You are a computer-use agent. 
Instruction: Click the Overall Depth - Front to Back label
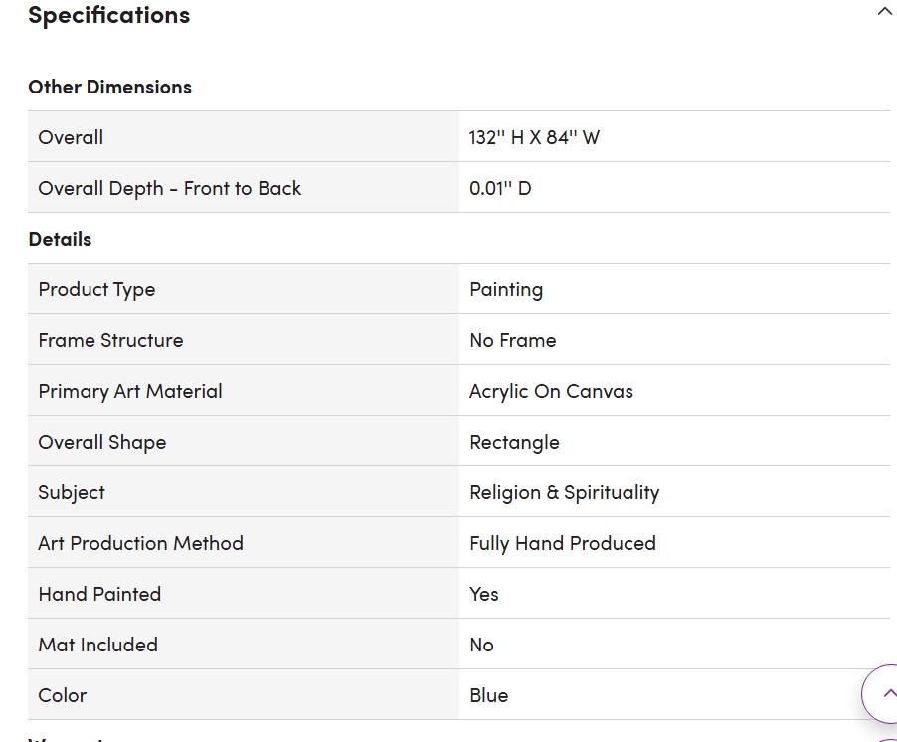(x=169, y=188)
